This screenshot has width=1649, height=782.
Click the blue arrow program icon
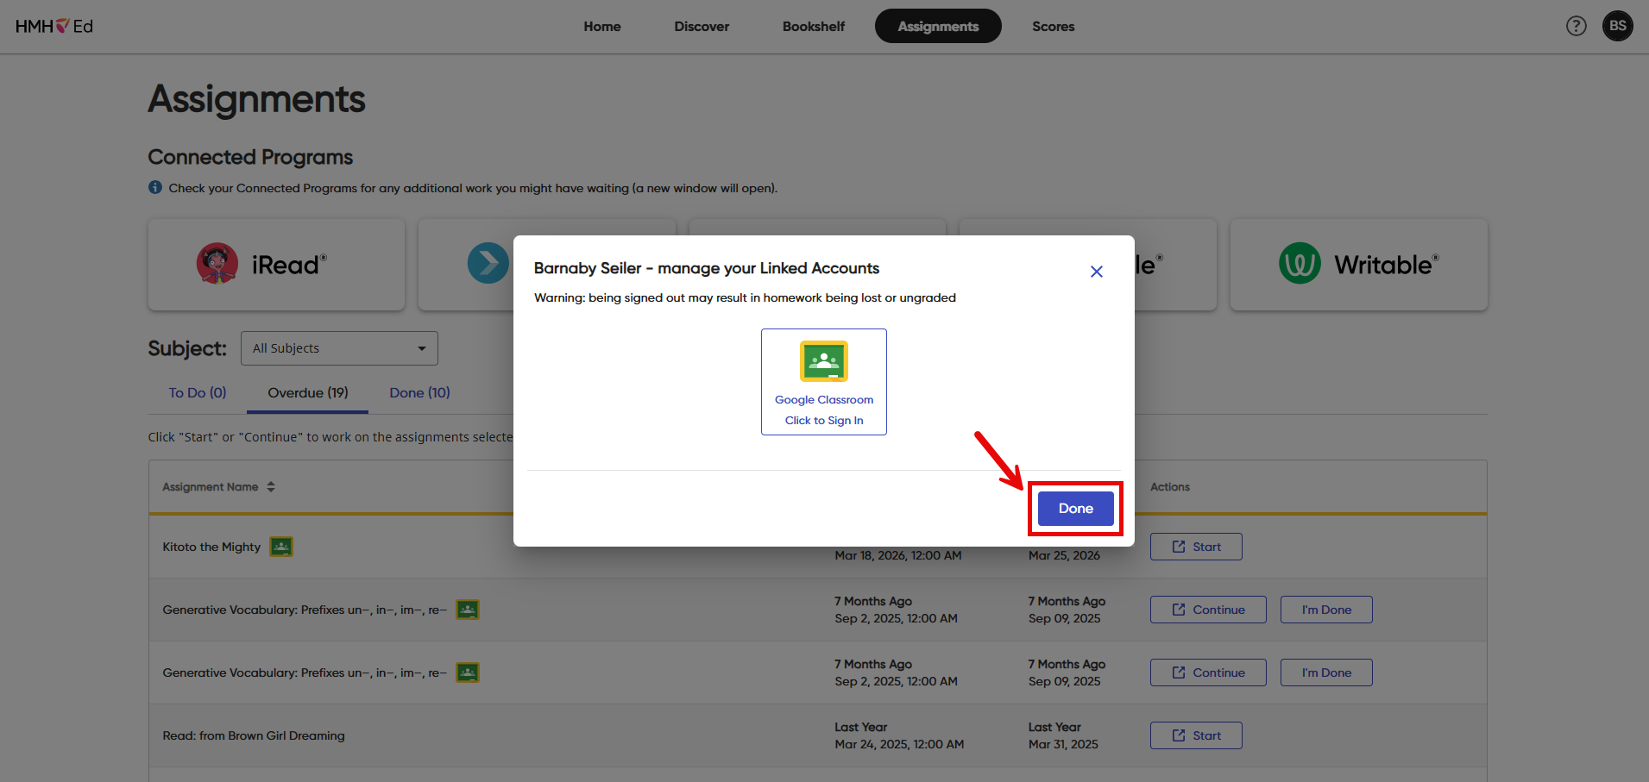(488, 263)
